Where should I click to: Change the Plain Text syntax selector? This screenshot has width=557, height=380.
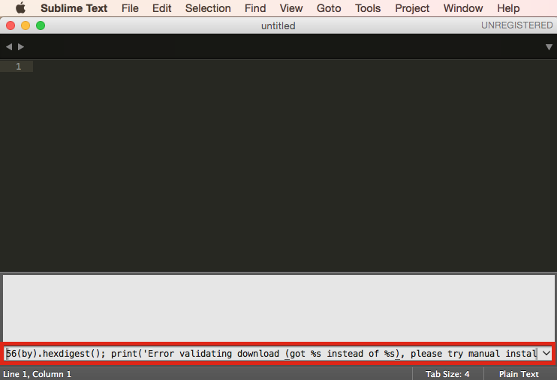[519, 374]
